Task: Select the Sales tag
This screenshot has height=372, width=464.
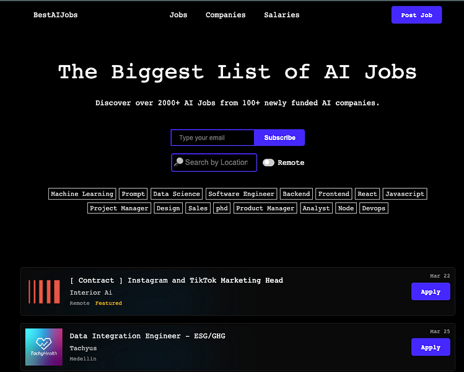Action: [x=198, y=208]
